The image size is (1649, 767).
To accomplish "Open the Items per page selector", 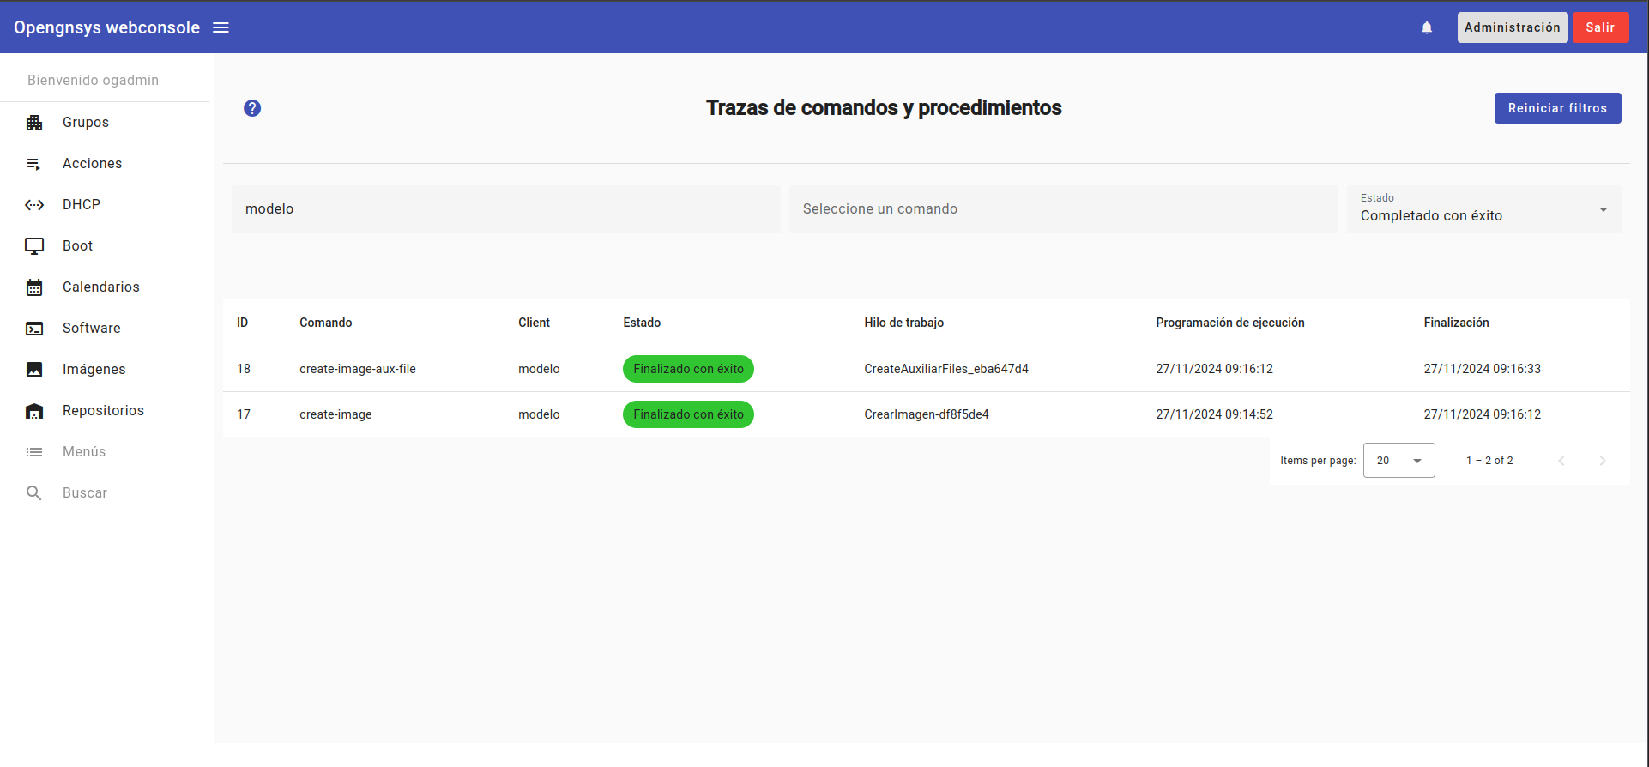I will click(x=1398, y=461).
